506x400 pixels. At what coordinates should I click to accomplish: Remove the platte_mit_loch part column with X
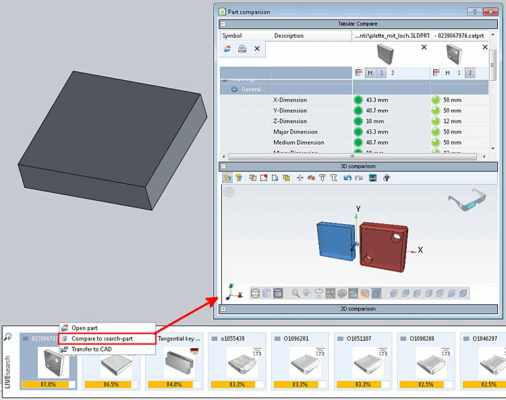tap(424, 47)
